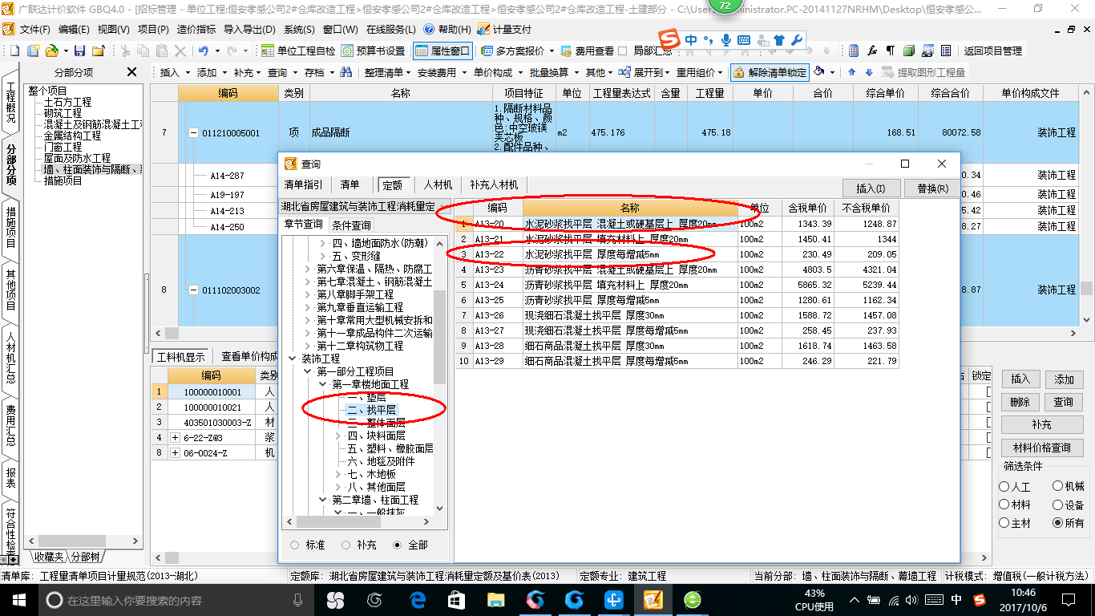Viewport: 1095px width, 616px height.
Task: Click the 解除清单锁定 unlock button
Action: coord(770,72)
